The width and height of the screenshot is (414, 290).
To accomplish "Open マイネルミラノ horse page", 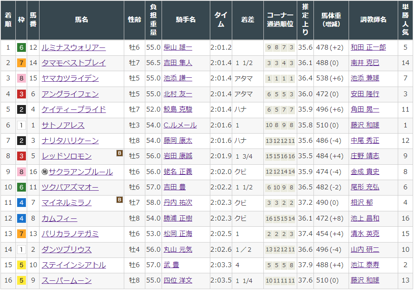I will [x=67, y=203].
